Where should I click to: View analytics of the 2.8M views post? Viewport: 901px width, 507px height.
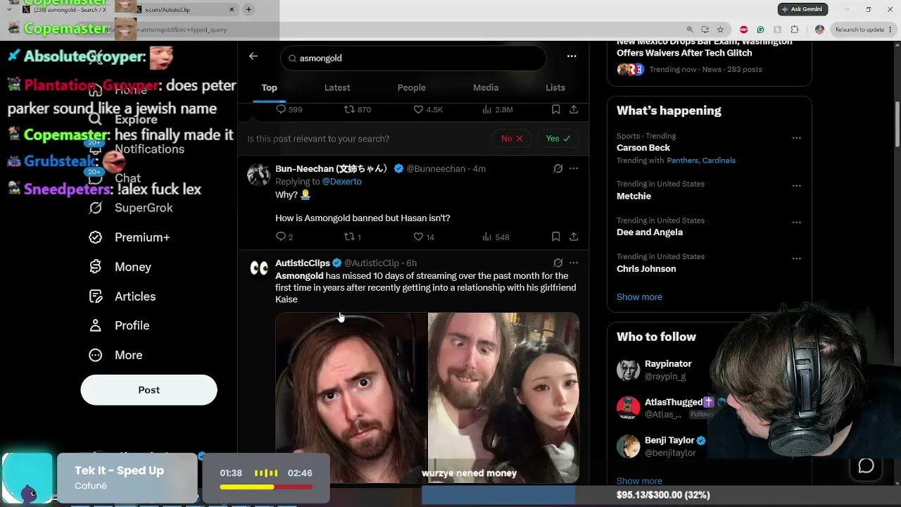497,109
